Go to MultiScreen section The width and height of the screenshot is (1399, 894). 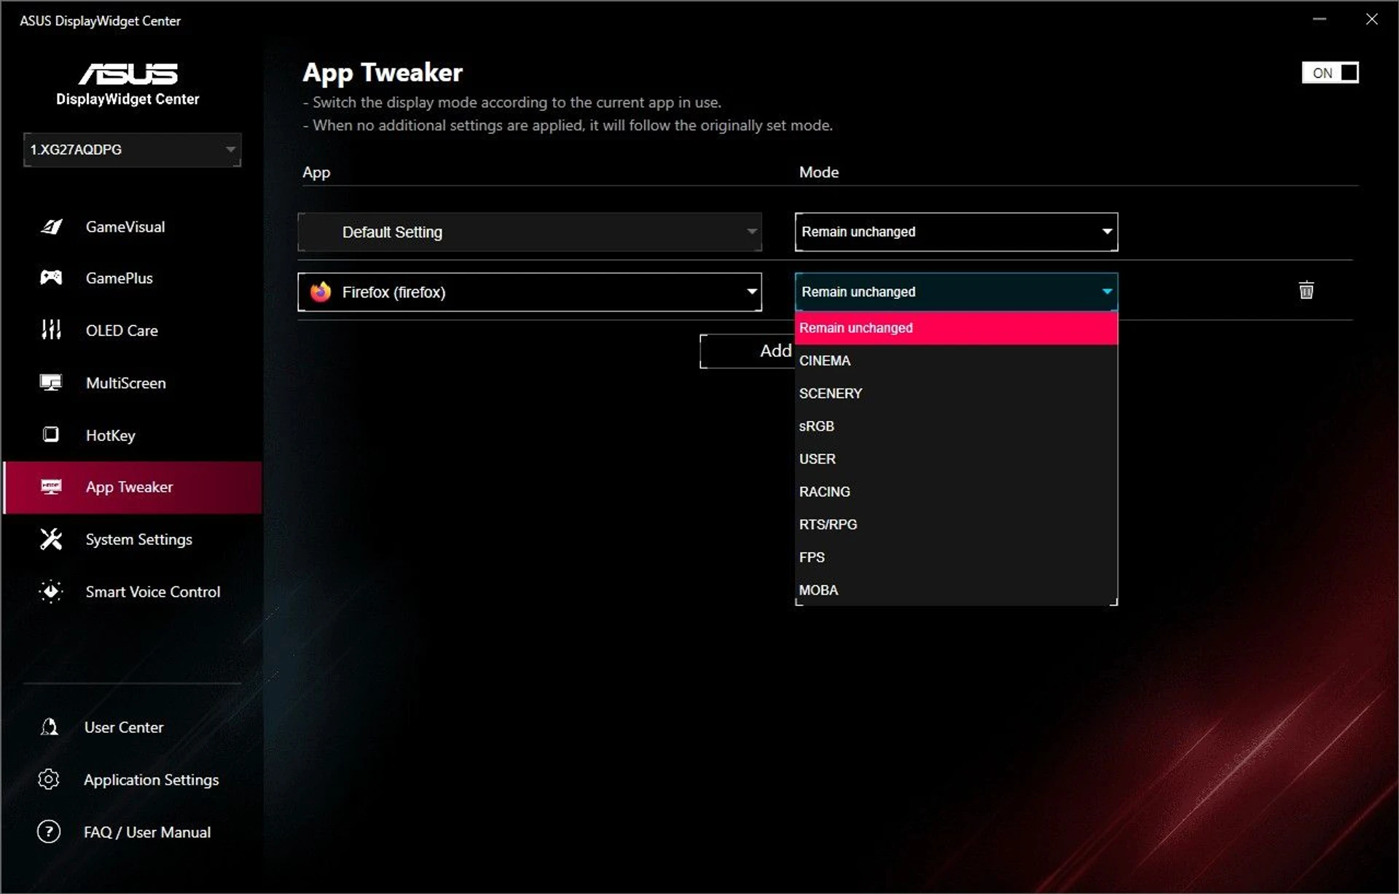133,383
